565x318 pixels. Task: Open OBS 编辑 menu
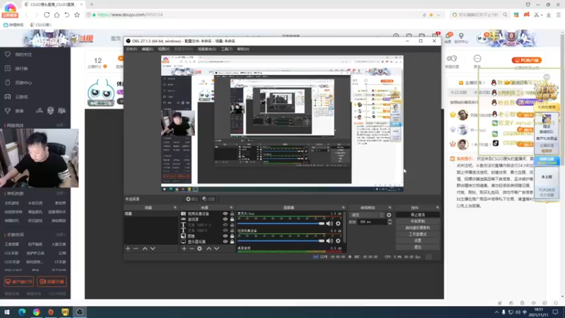147,49
